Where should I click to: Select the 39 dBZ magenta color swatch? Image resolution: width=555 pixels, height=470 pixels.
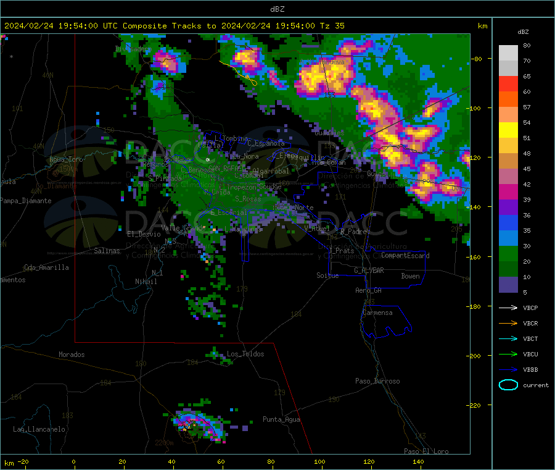[x=508, y=191]
